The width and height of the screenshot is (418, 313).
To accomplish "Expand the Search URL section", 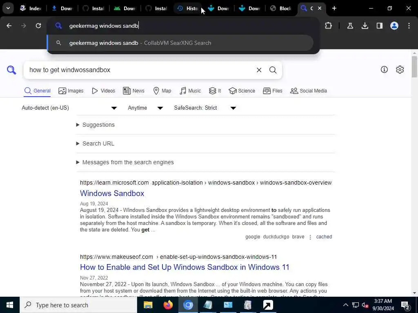I will (x=95, y=143).
